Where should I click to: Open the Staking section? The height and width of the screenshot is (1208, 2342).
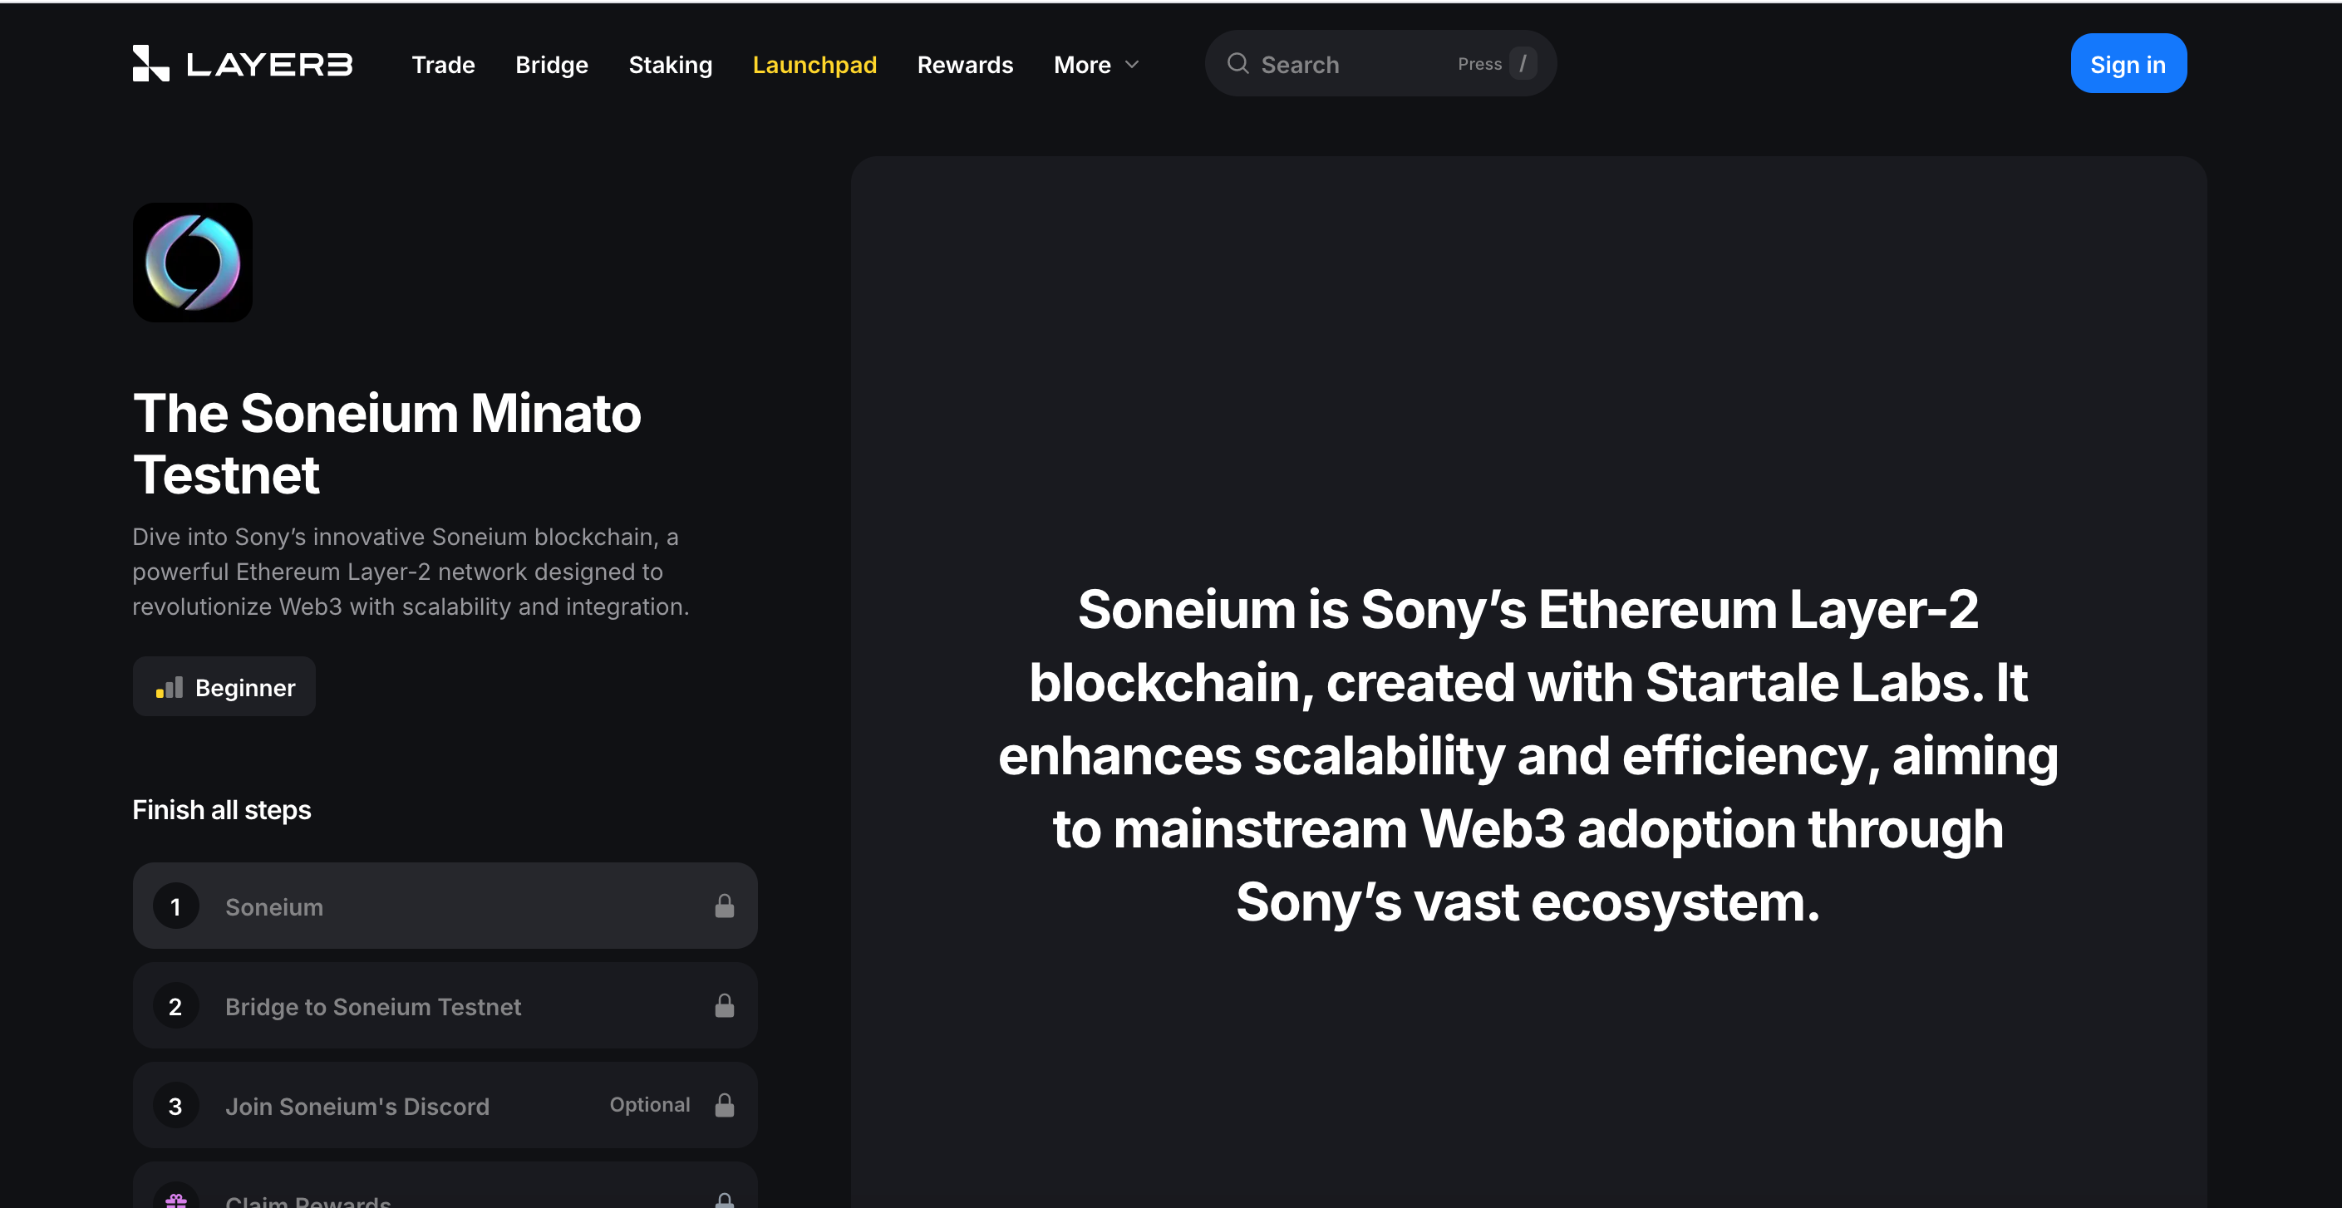[670, 65]
